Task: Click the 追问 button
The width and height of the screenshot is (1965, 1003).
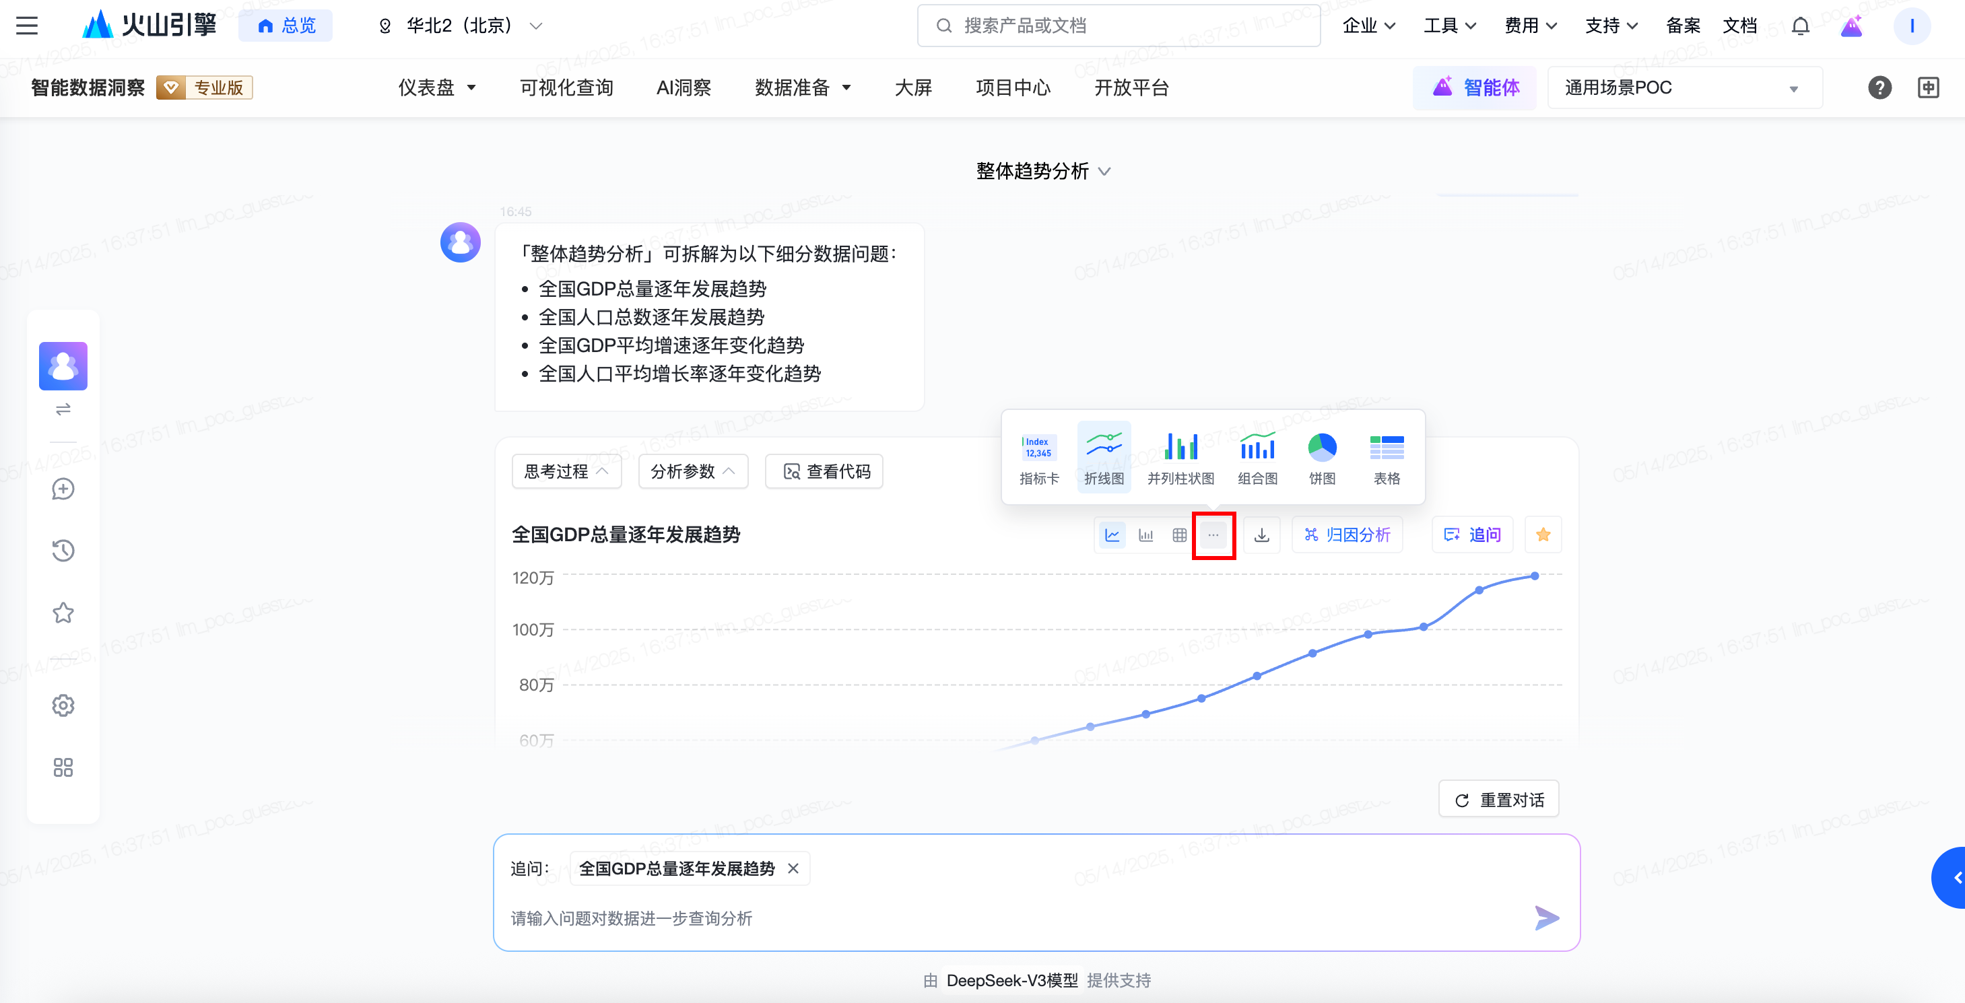Action: coord(1472,534)
